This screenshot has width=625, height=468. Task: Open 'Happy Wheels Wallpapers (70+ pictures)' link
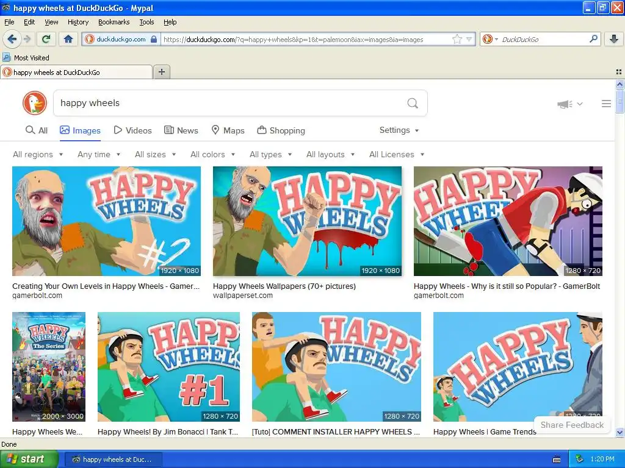pyautogui.click(x=284, y=286)
